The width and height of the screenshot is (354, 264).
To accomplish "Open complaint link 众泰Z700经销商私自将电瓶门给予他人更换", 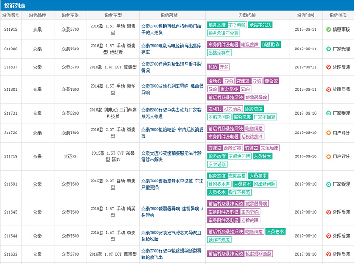I will pos(172,29).
